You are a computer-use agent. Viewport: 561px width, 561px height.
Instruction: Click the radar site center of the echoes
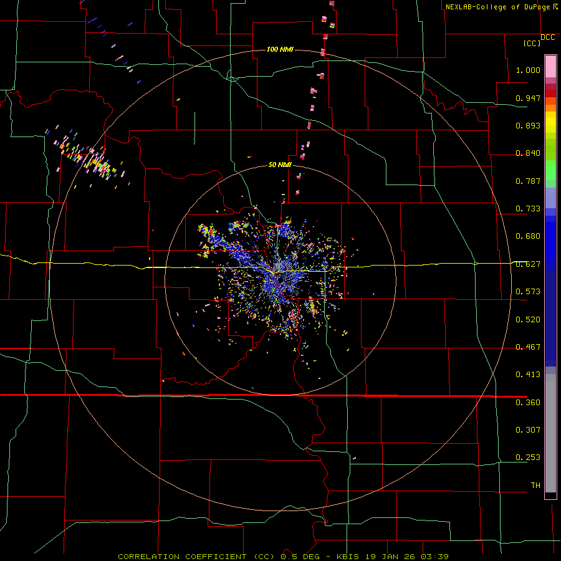[280, 280]
